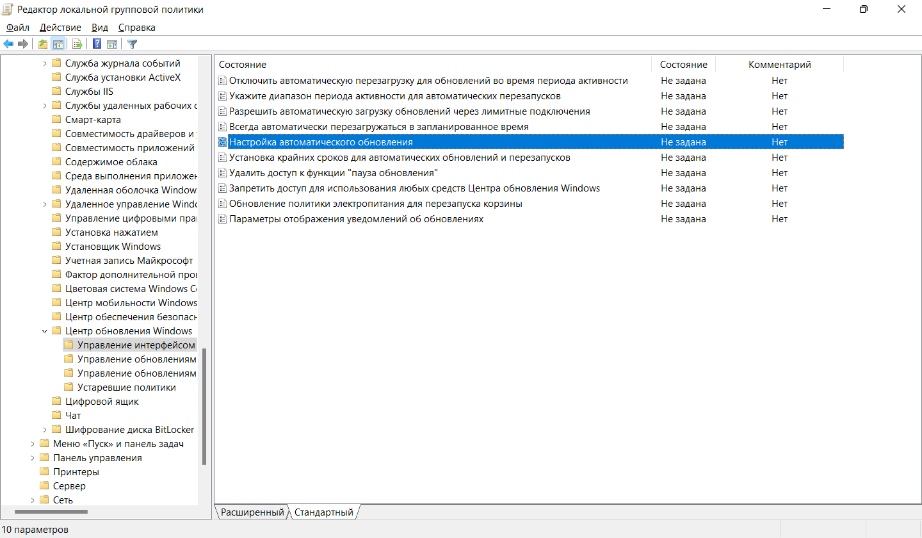The width and height of the screenshot is (922, 538).
Task: Select the Устаревшие политики folder
Action: 126,387
